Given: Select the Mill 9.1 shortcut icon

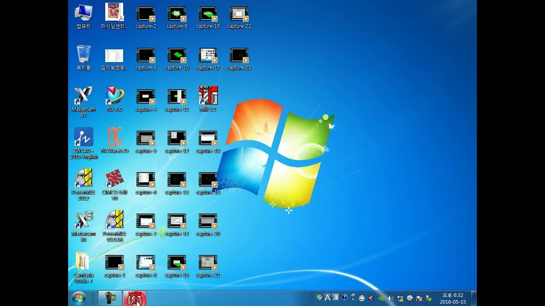Looking at the screenshot, I should 208,96.
